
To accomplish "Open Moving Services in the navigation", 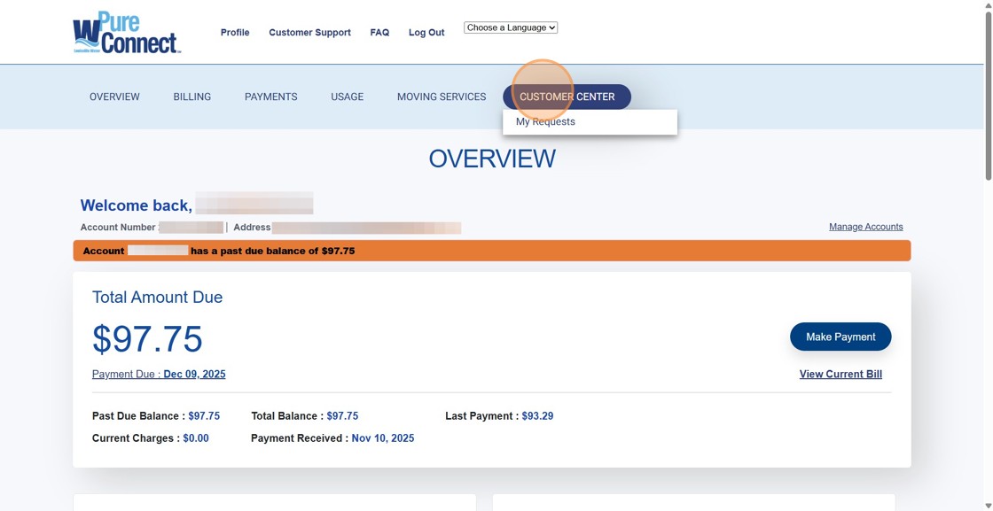I will [x=442, y=97].
